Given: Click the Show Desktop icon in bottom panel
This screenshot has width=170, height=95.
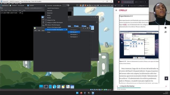Looking at the screenshot, I should (41, 87).
